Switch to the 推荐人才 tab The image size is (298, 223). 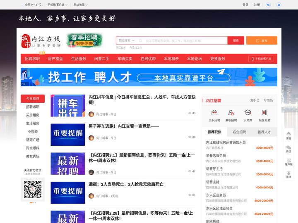(x=264, y=132)
